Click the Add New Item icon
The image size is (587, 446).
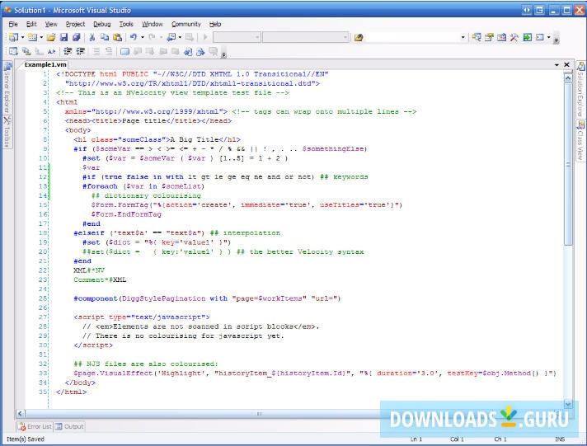coord(33,37)
